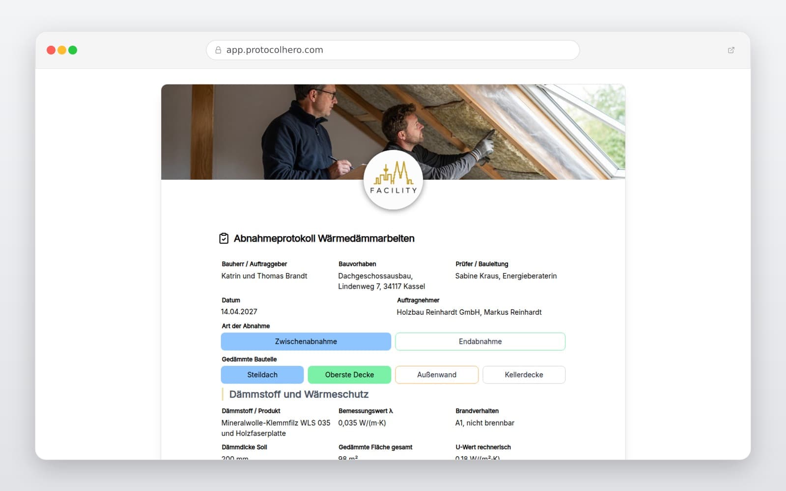The width and height of the screenshot is (786, 491).
Task: Select Zwischenabnahme option
Action: click(306, 341)
